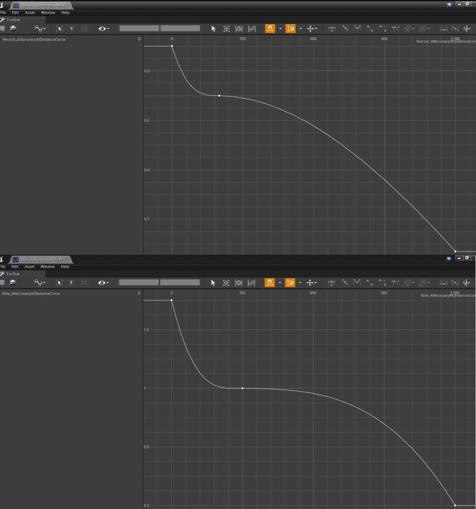
Task: Open post-infinity extrapolation dropdown in Recruit toolbar
Action: click(425, 29)
